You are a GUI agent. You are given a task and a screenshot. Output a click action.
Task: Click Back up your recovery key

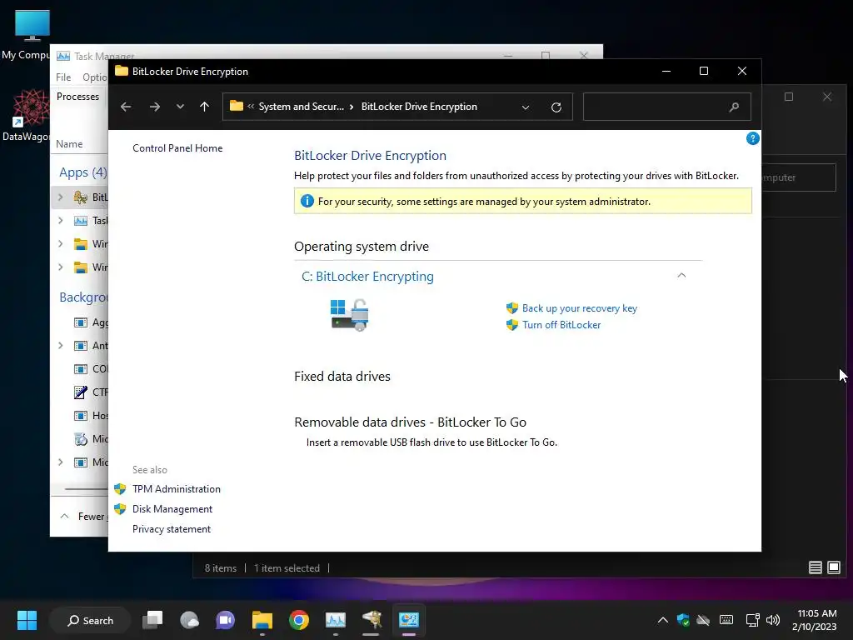tap(580, 308)
